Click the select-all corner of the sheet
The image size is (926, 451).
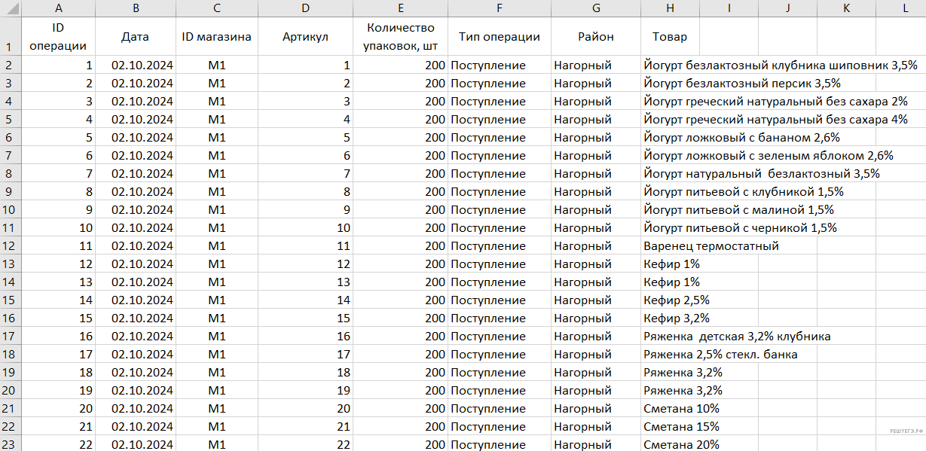[10, 8]
